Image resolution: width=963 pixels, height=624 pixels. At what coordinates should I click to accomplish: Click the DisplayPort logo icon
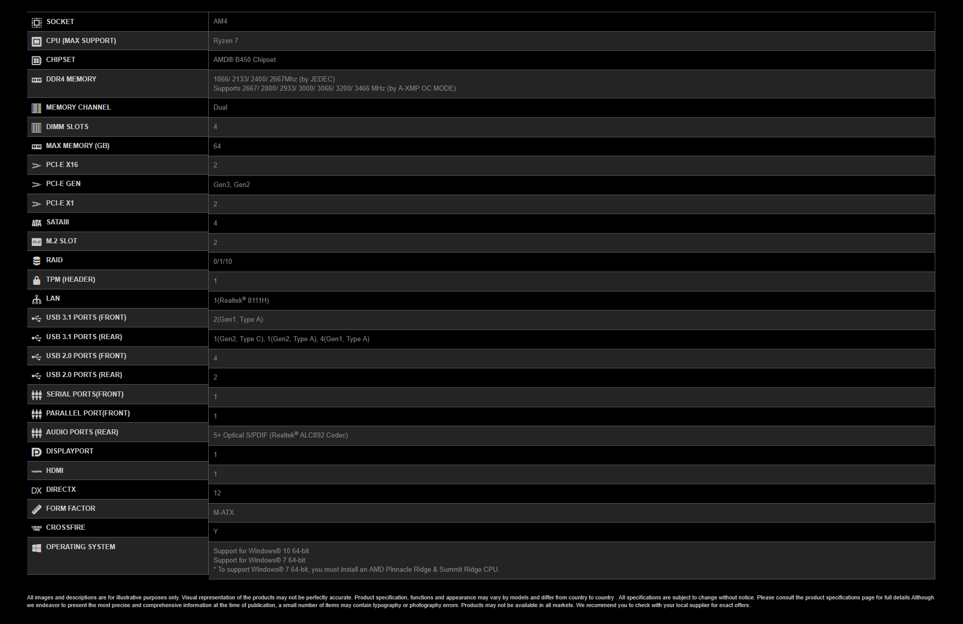click(x=36, y=452)
